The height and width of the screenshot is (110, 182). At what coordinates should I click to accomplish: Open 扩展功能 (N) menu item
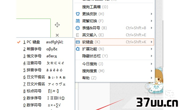114,49
